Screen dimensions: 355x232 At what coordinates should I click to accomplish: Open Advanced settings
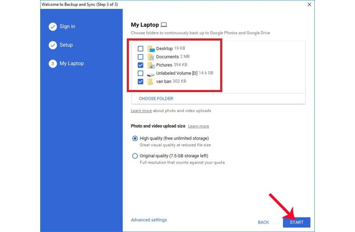point(149,220)
